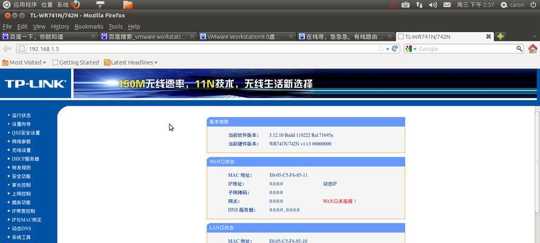Open the Tools menu
Viewport: 540px width, 243px height.
[x=115, y=27]
